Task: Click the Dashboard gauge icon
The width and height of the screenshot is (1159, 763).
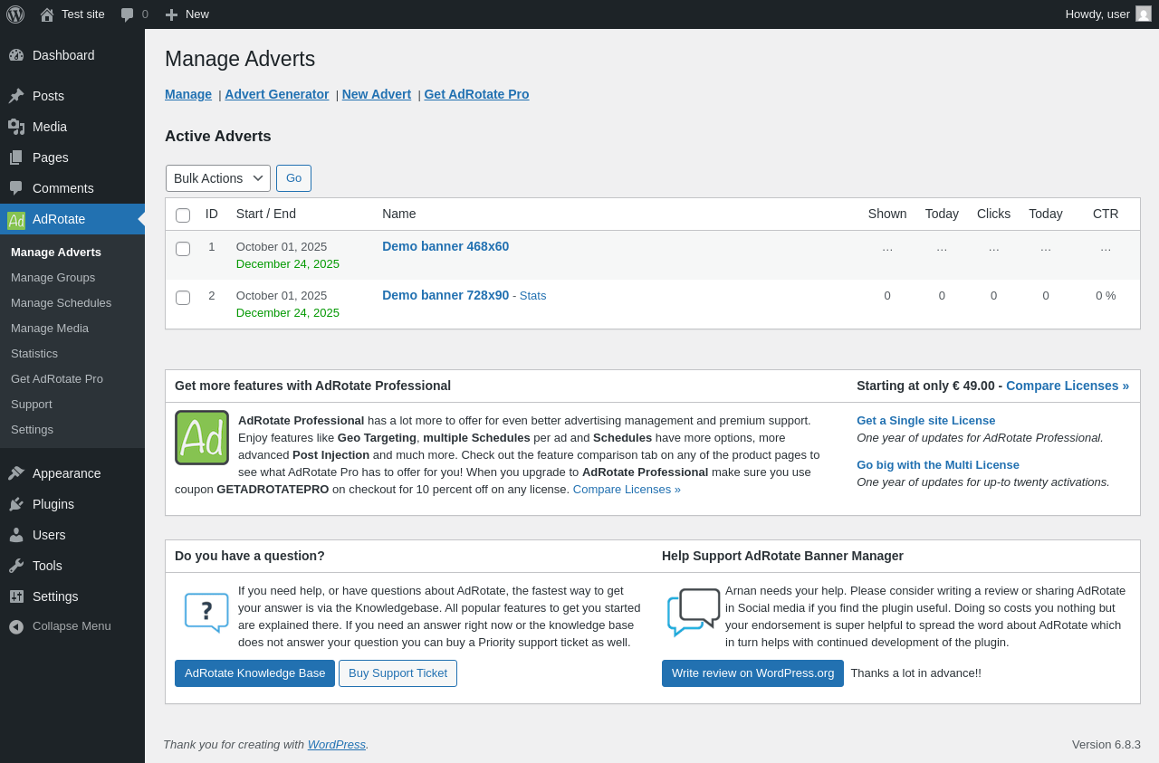Action: point(16,55)
